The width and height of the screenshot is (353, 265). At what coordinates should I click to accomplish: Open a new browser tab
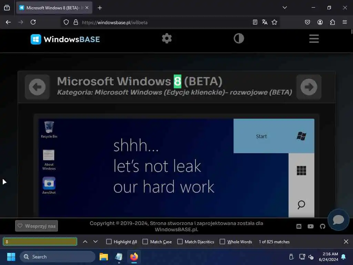tap(100, 8)
